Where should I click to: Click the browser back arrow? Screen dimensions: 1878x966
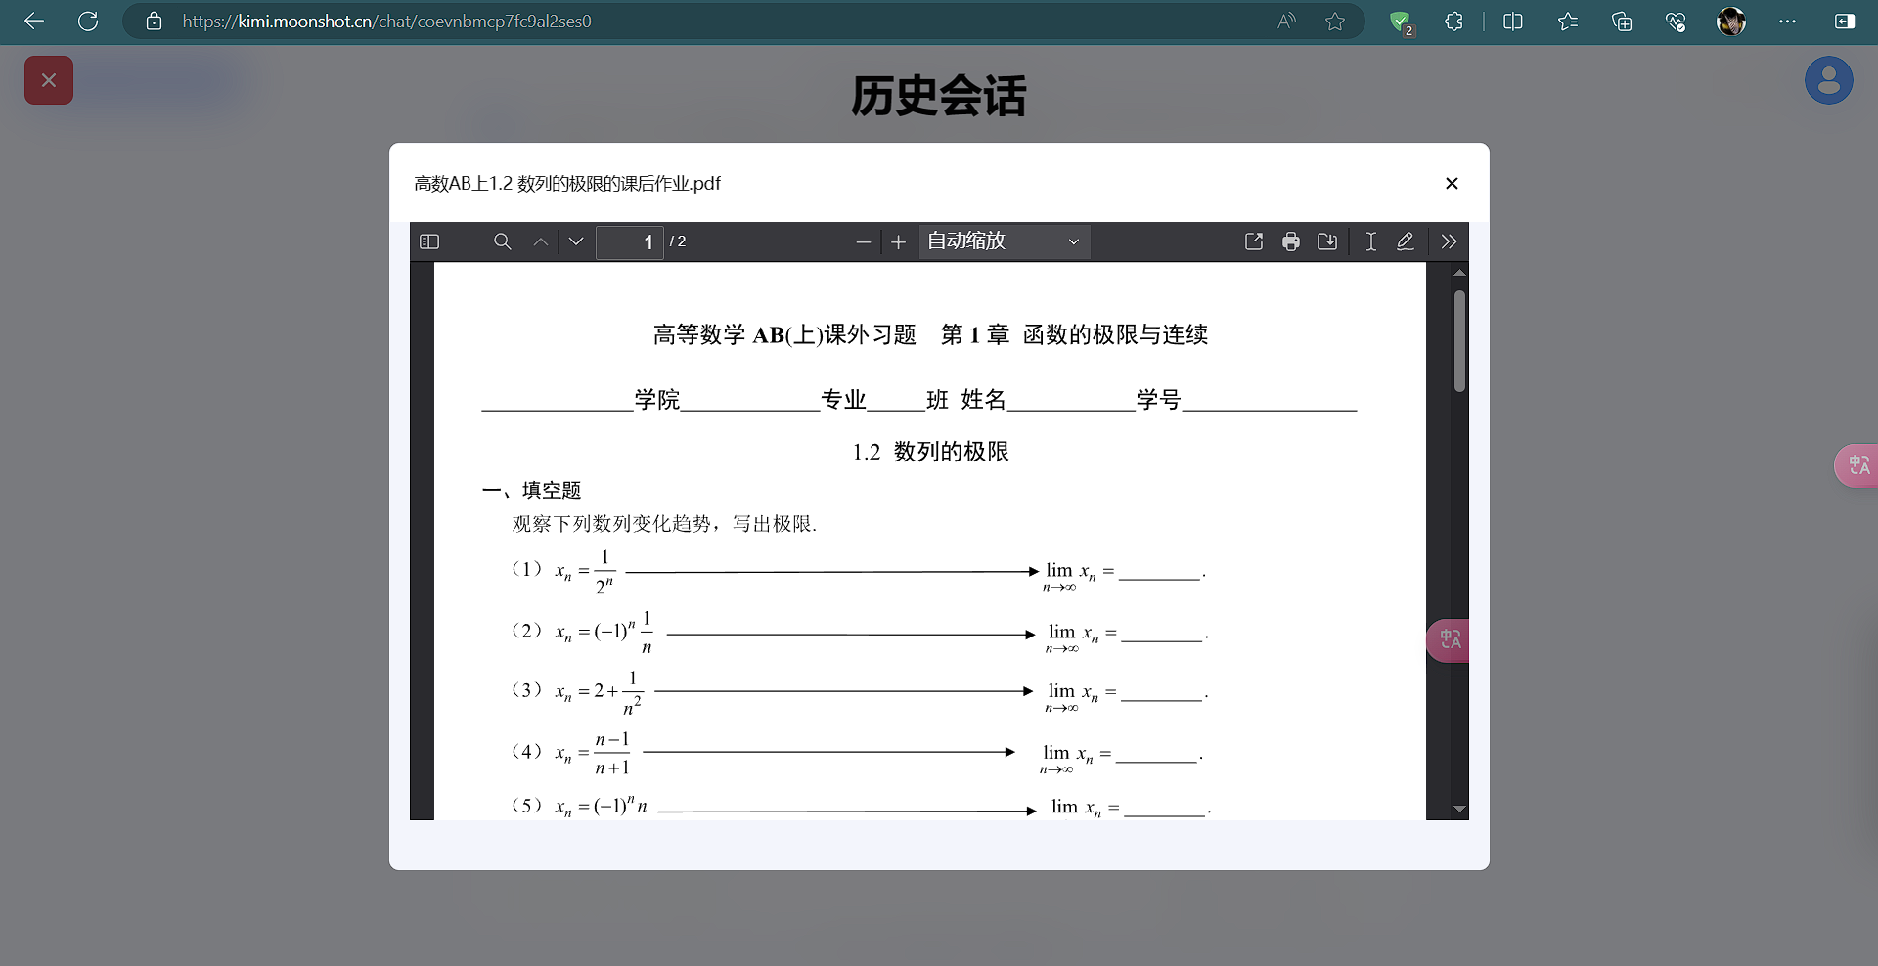[x=34, y=22]
